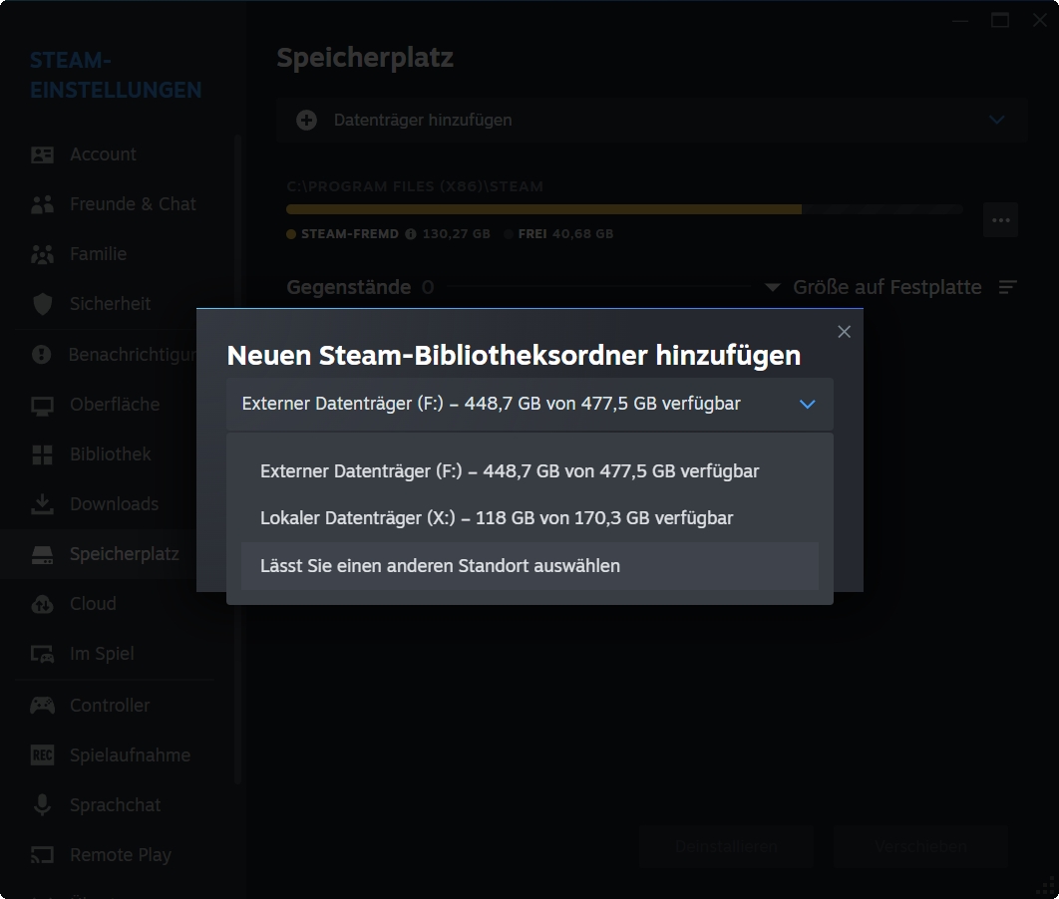This screenshot has height=899, width=1059.
Task: Click the Remote Play cast icon
Action: pyautogui.click(x=42, y=855)
